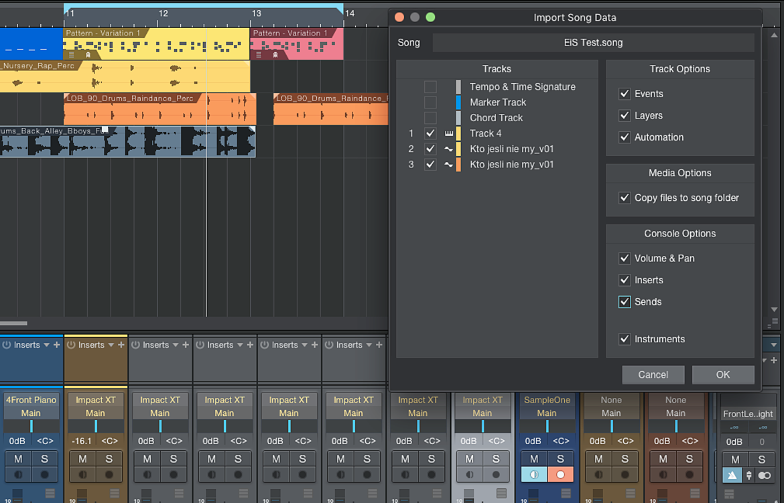
Task: Solo the SampleOne channel
Action: point(560,459)
